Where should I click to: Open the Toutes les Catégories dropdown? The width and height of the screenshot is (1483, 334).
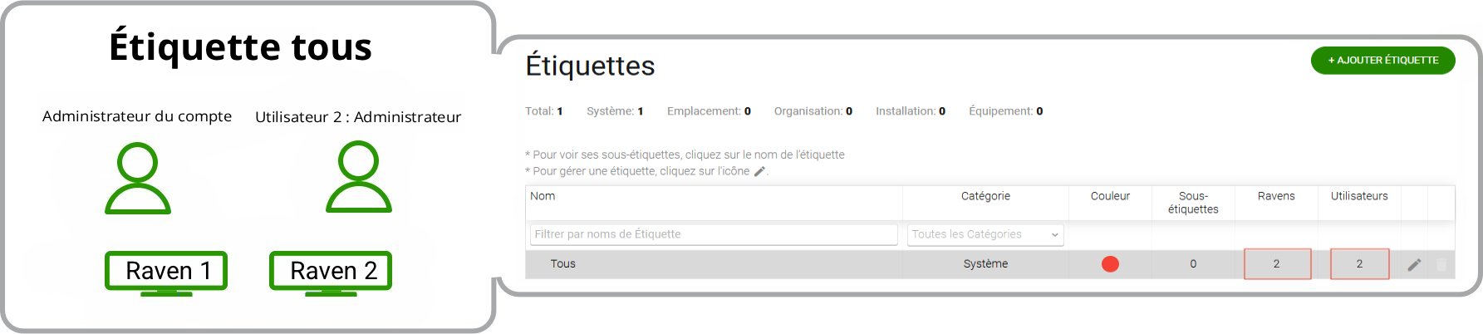985,234
